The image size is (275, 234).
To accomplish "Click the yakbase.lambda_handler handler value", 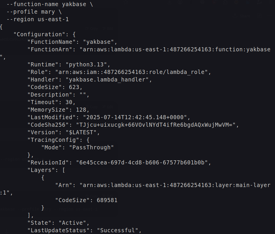I will pyautogui.click(x=109, y=80).
